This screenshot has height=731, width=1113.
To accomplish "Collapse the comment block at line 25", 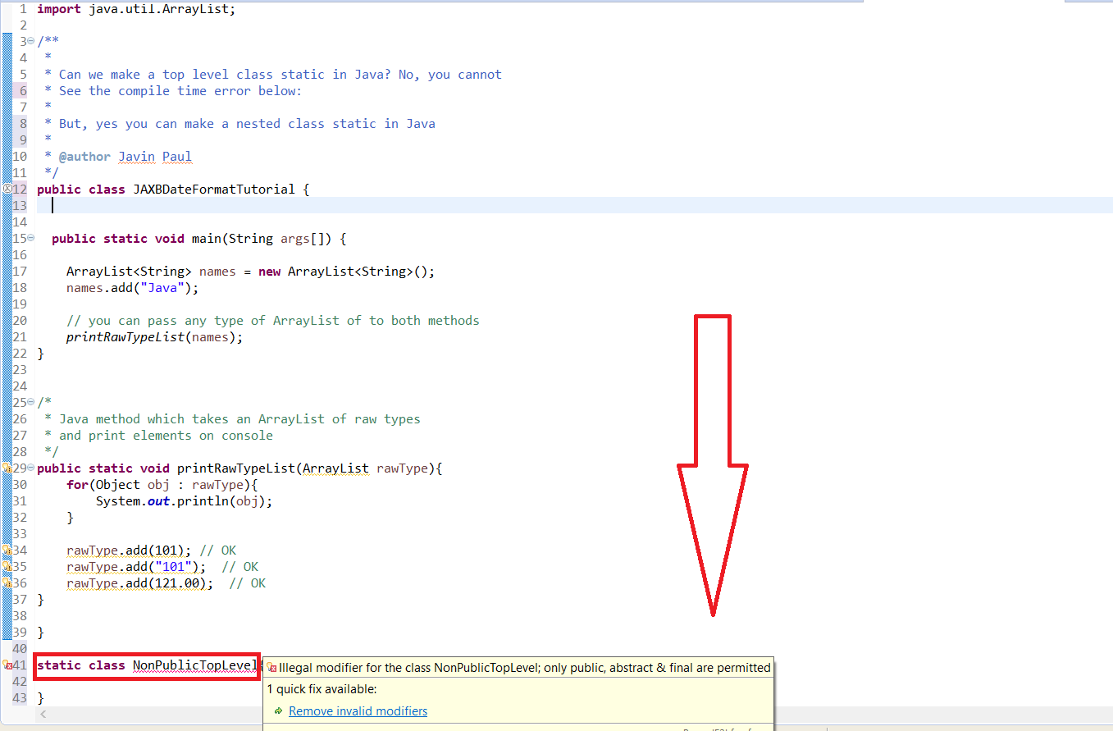I will 30,402.
